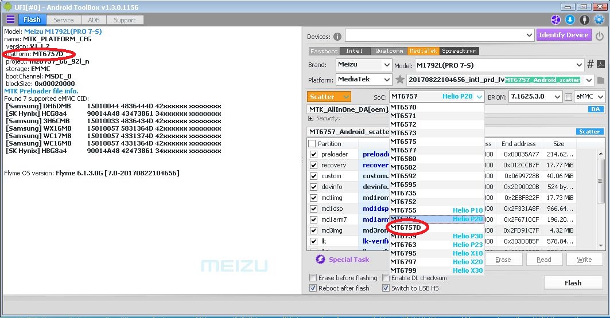The image size is (610, 318).
Task: Click the PDF document icon
Action: 601,64
